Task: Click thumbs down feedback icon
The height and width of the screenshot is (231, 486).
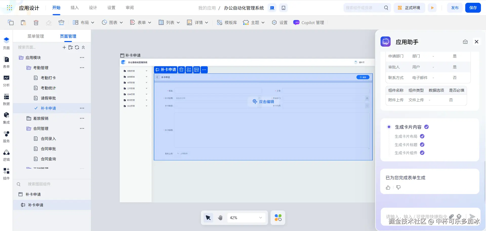Action: [398, 187]
